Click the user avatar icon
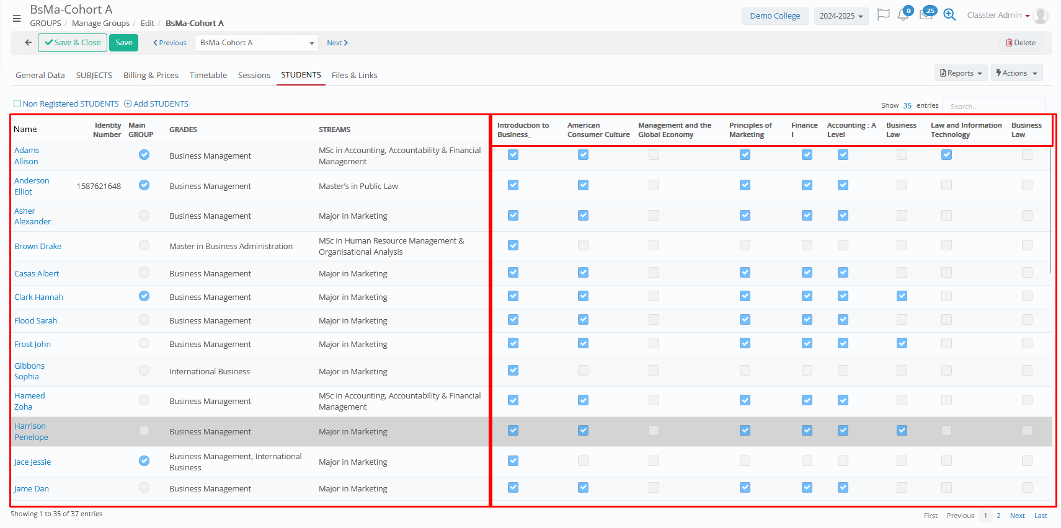The width and height of the screenshot is (1061, 528). click(x=1041, y=15)
